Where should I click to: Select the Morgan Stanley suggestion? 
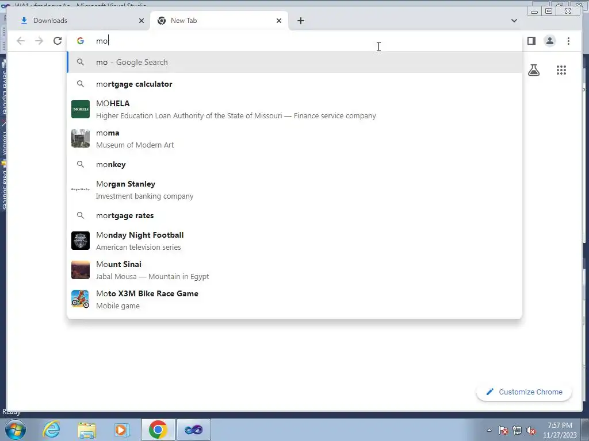[x=294, y=189]
